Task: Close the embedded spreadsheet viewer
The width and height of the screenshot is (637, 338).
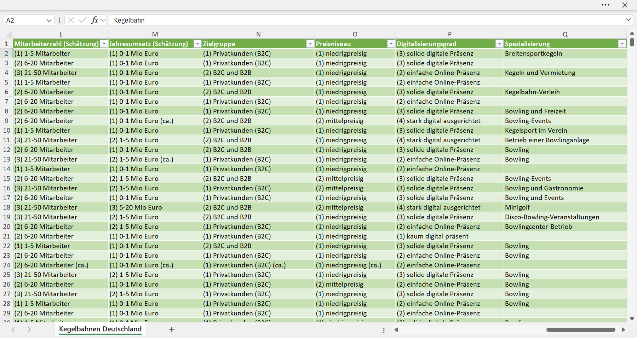Action: point(625,5)
